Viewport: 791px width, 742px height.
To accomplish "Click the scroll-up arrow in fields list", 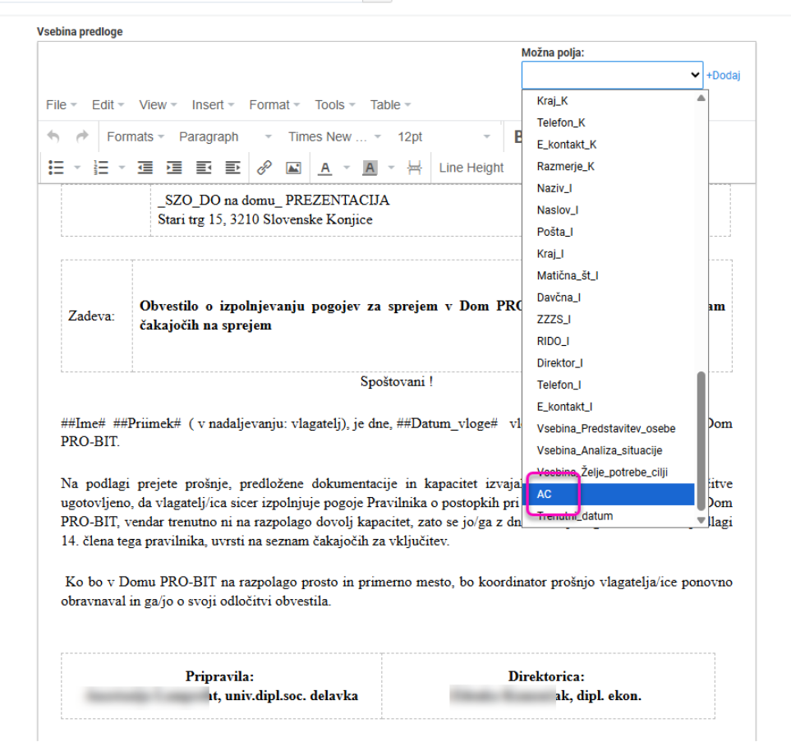I will (701, 99).
